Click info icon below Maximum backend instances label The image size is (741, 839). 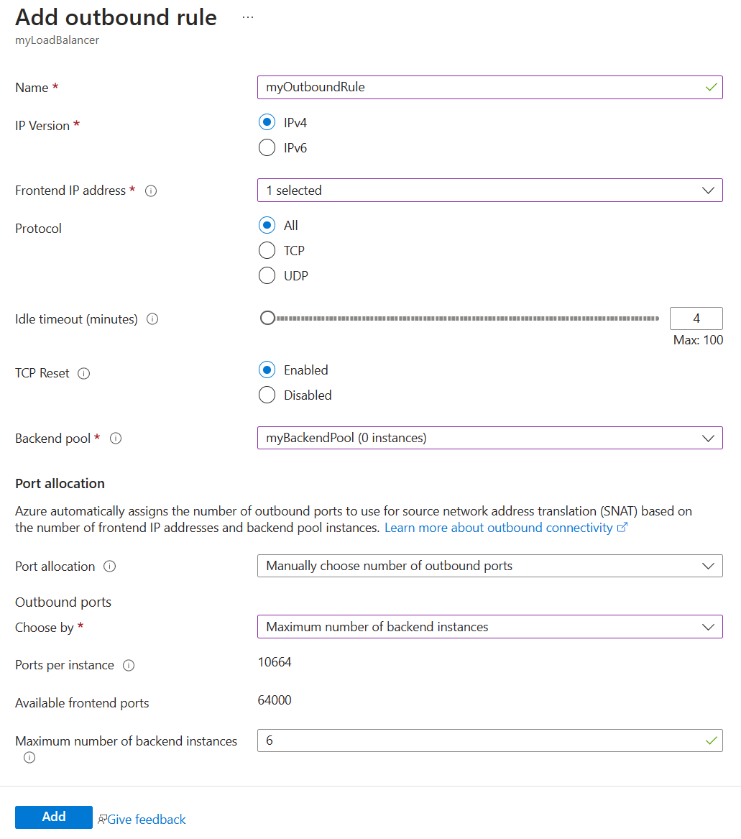[29, 758]
